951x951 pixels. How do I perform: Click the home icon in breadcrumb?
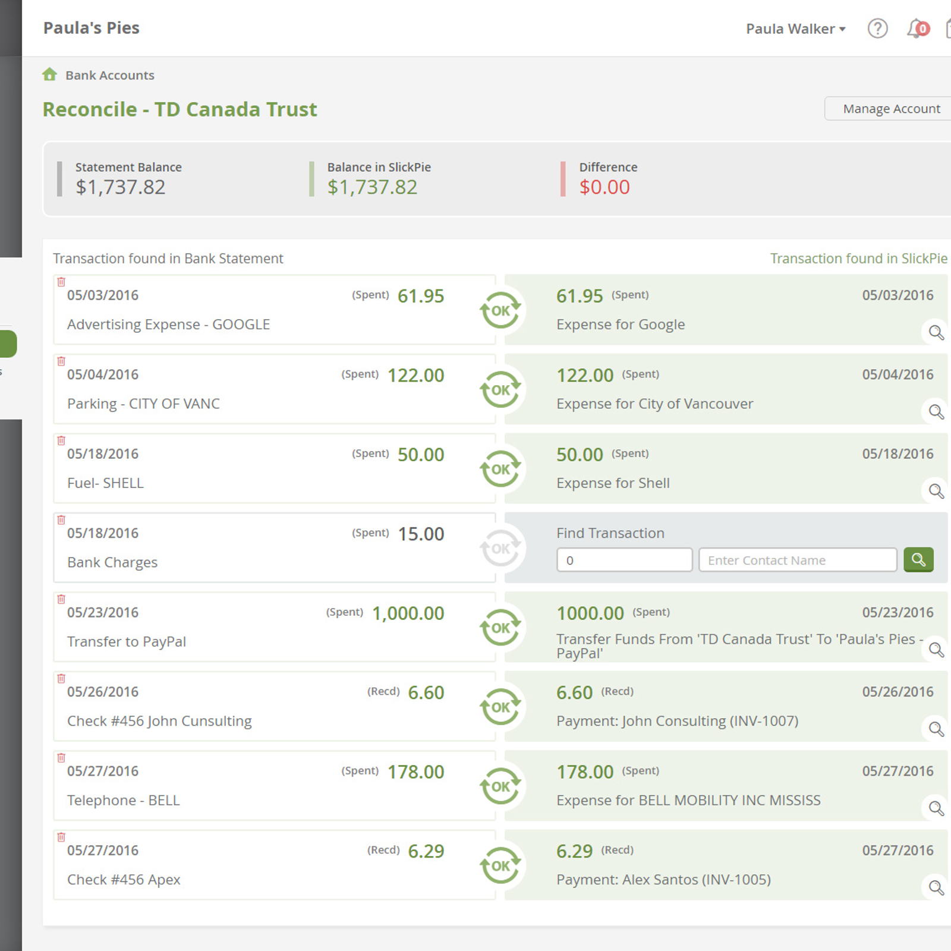(x=50, y=74)
